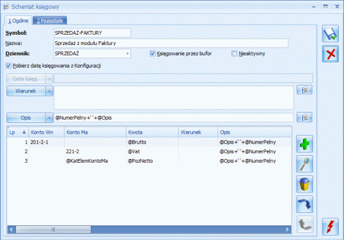Viewport: 344px width, 240px height.
Task: Uncheck Pobierz datę księgowania z Konfiguracji
Action: coord(8,66)
